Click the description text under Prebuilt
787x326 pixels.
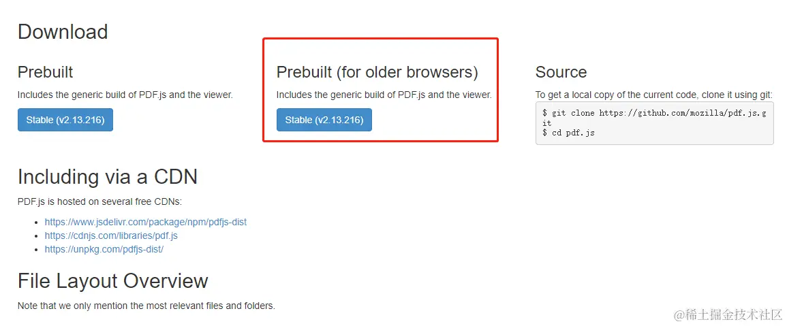(125, 95)
